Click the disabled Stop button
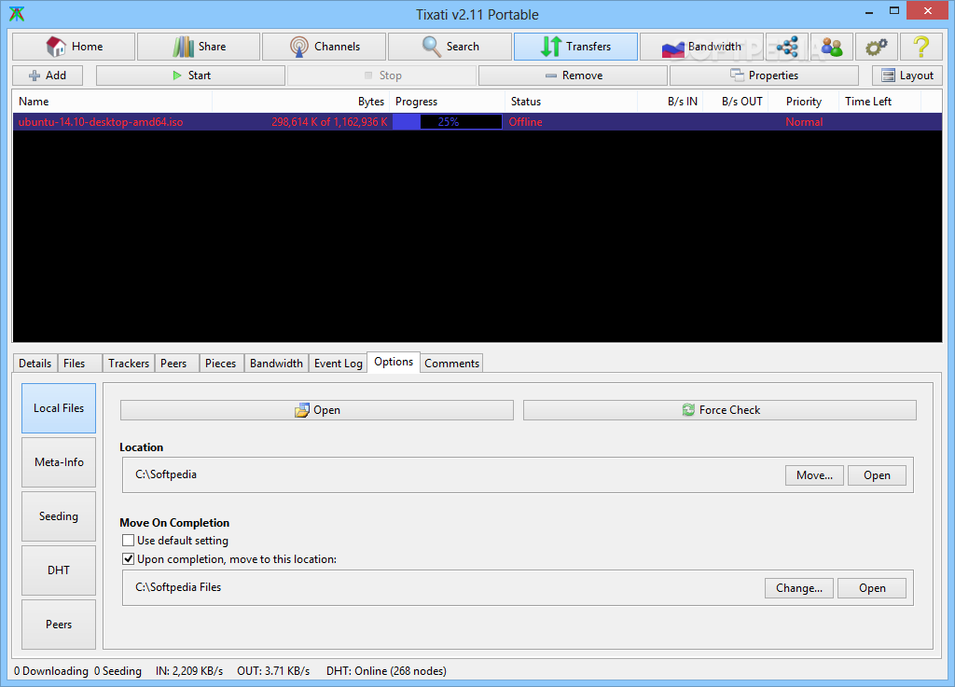The height and width of the screenshot is (687, 955). point(381,76)
